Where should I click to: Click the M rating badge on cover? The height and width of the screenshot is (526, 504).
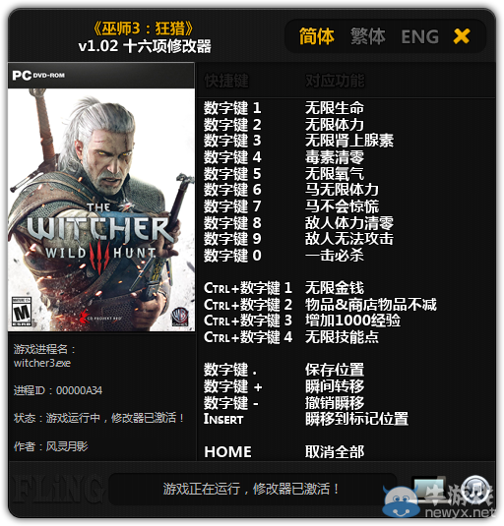[22, 312]
